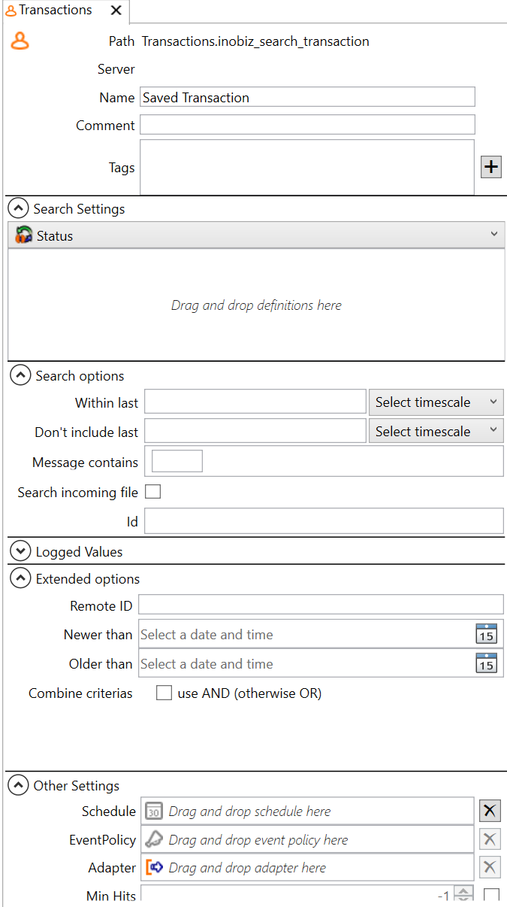
Task: Click the 'Drag and drop definitions here' area
Action: pos(256,305)
